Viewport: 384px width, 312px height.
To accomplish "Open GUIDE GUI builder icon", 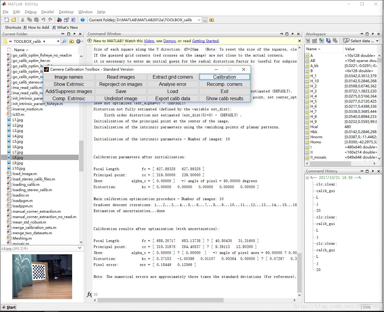I will coord(66,20).
